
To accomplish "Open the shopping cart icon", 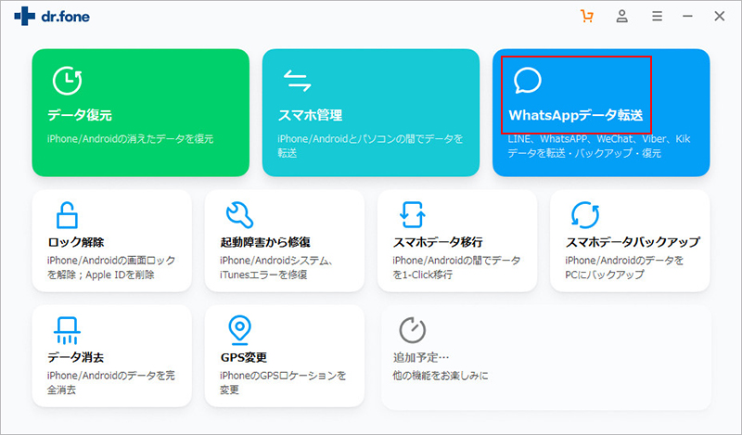I will coord(587,16).
